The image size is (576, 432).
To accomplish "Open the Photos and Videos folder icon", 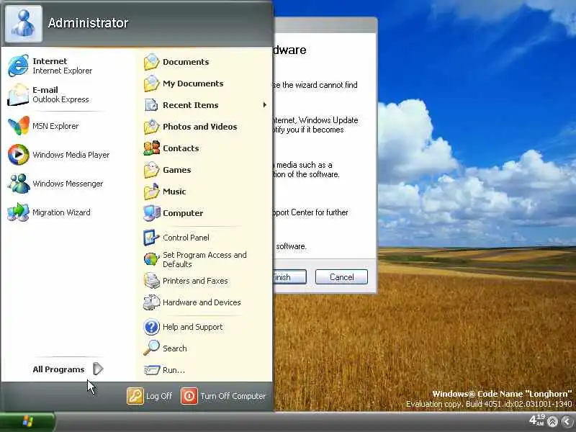I will 151,127.
